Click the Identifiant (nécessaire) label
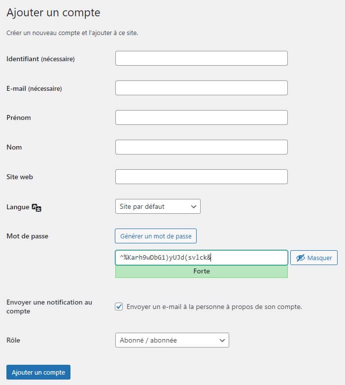Image resolution: width=345 pixels, height=385 pixels. (x=40, y=59)
